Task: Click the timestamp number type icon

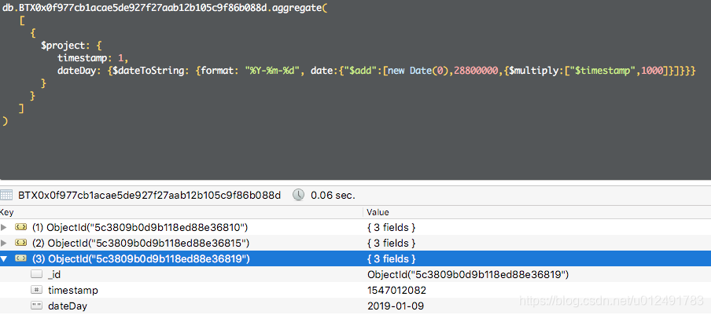Action: [37, 290]
